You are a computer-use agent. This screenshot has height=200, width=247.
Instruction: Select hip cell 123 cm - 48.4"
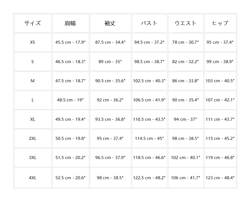point(220,178)
